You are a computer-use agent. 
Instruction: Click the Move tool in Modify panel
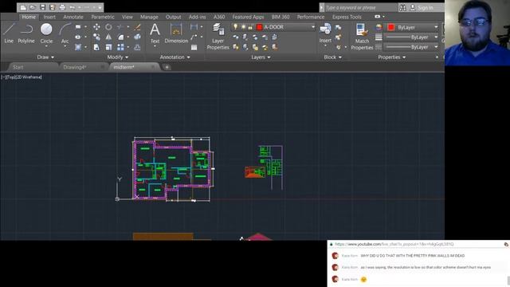click(x=96, y=27)
